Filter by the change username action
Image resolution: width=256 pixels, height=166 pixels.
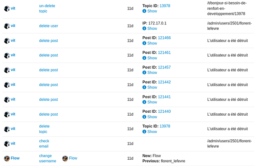tap(47, 158)
